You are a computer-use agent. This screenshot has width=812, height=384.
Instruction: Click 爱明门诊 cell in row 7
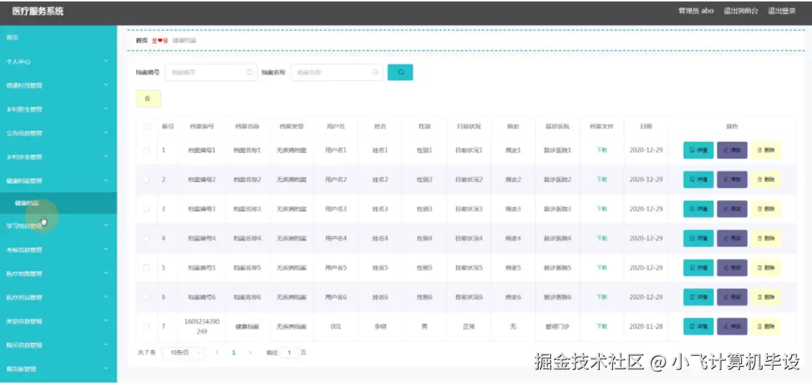pyautogui.click(x=557, y=327)
